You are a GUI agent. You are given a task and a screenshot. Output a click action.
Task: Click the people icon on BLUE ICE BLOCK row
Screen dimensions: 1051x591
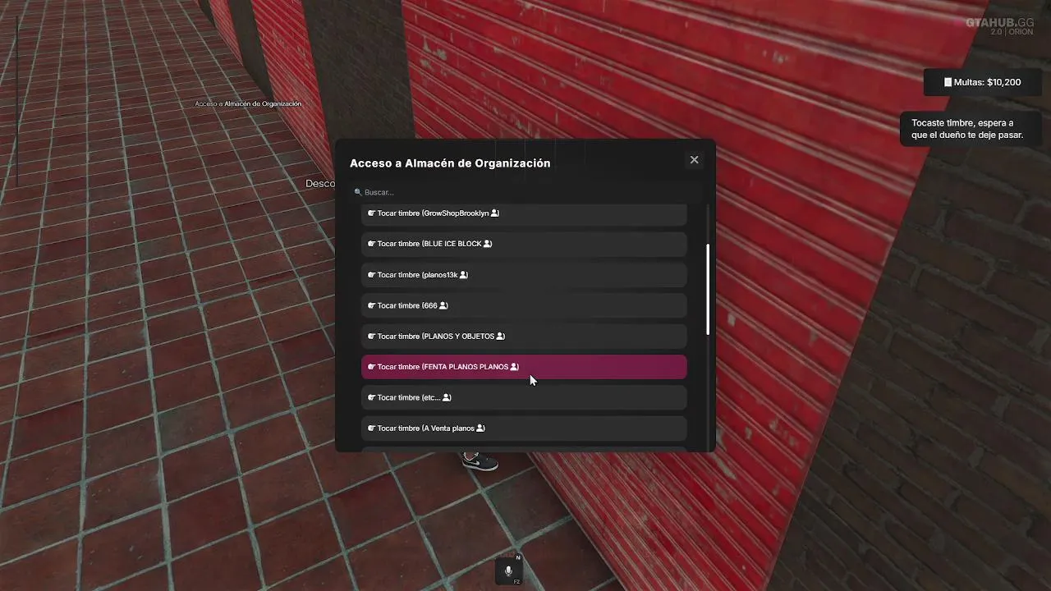pyautogui.click(x=488, y=244)
